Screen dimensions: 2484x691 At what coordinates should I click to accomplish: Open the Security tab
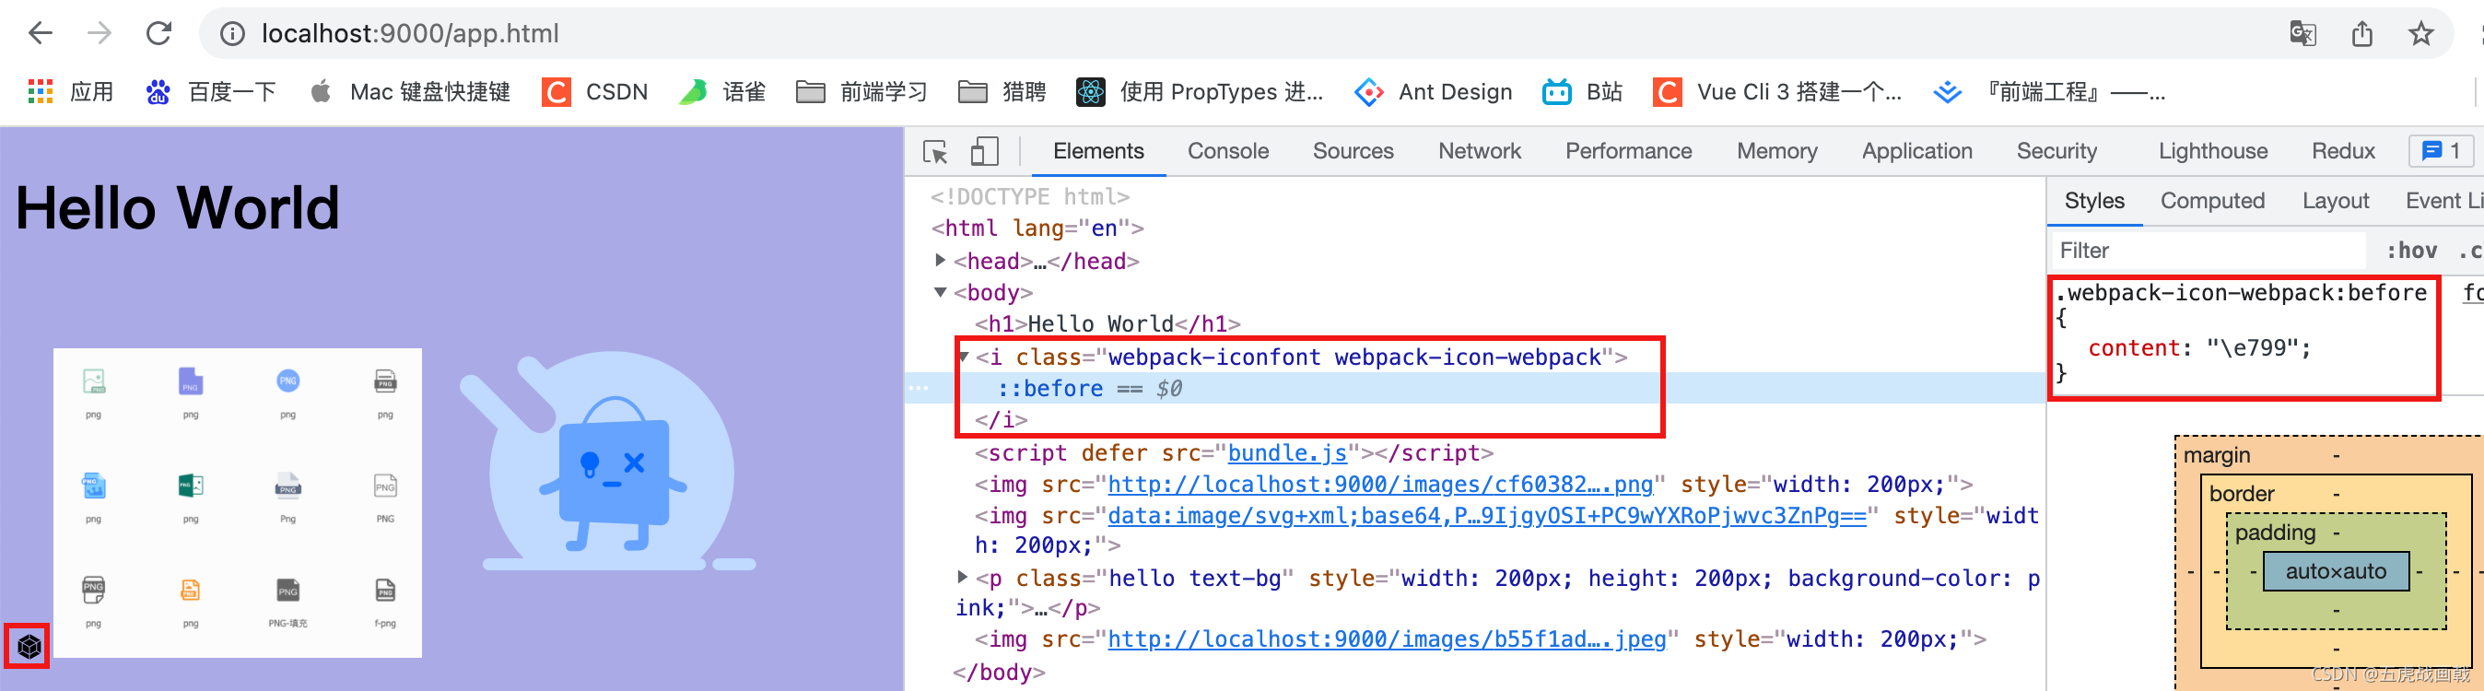[x=2056, y=151]
